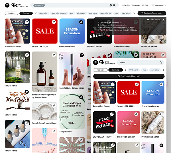The height and width of the screenshot is (153, 171).
Task: Click the CTK Clip:ator logo in the mobile panel
Action: click(107, 63)
